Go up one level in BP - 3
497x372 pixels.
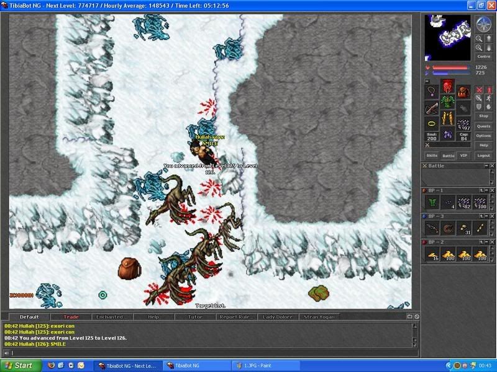481,216
